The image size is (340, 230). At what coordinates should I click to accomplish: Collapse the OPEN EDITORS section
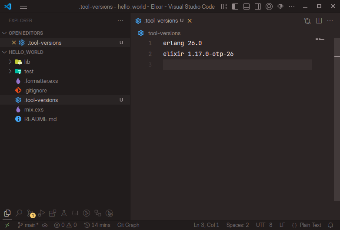click(x=5, y=33)
